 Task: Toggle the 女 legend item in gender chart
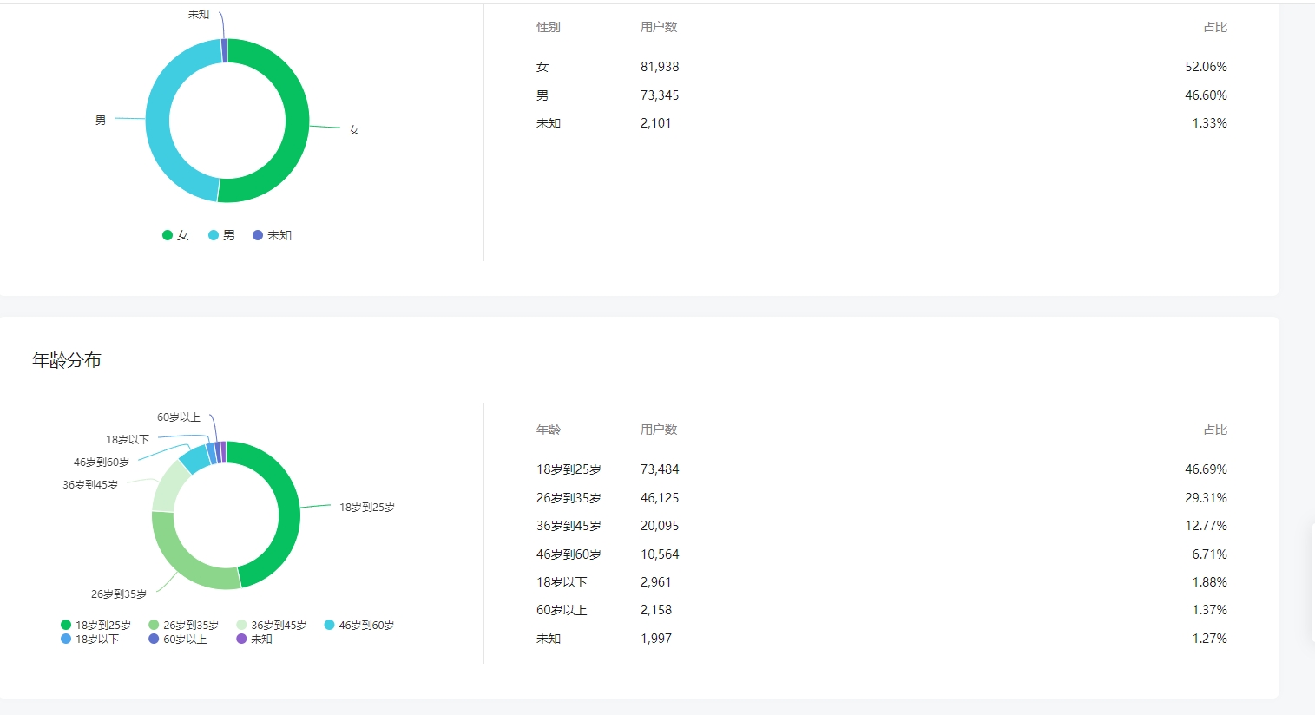point(175,235)
